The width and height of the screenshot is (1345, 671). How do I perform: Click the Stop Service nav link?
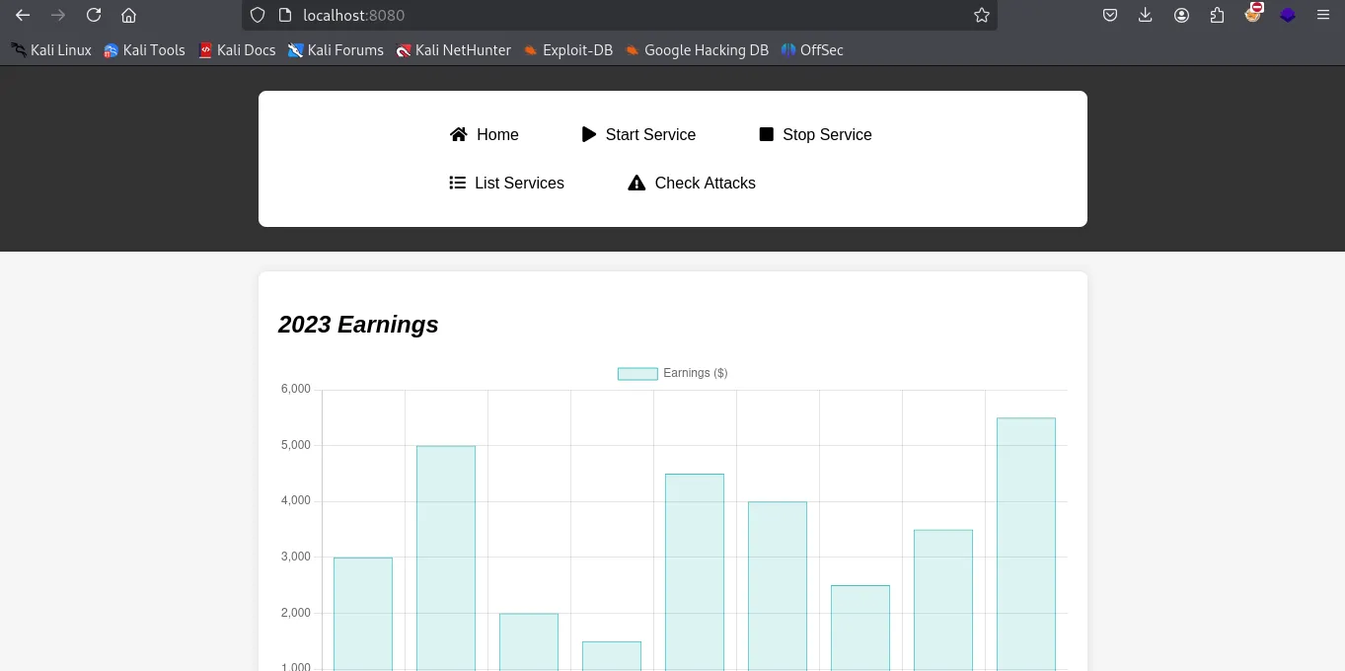click(x=815, y=135)
